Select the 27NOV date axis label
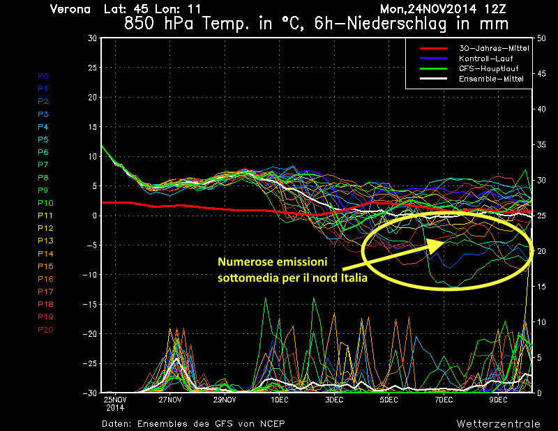The width and height of the screenshot is (558, 431). [x=170, y=400]
